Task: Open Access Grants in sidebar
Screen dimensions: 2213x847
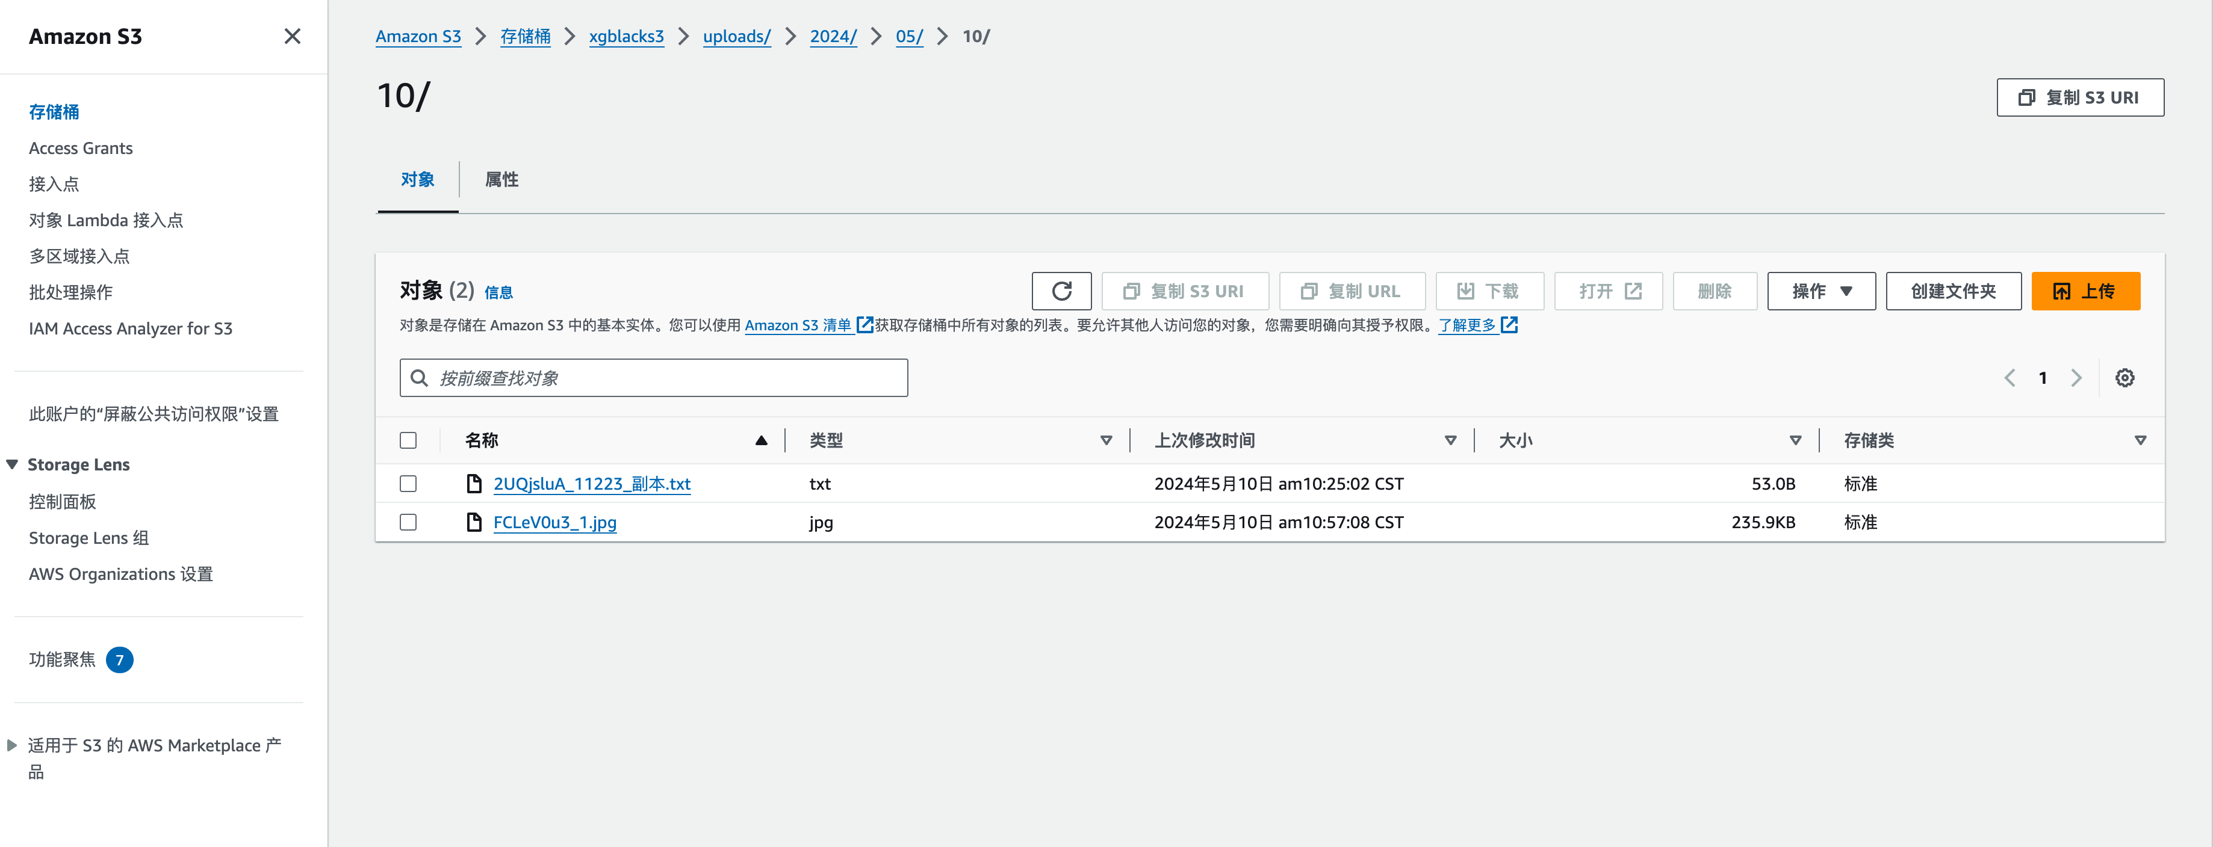Action: [x=81, y=147]
